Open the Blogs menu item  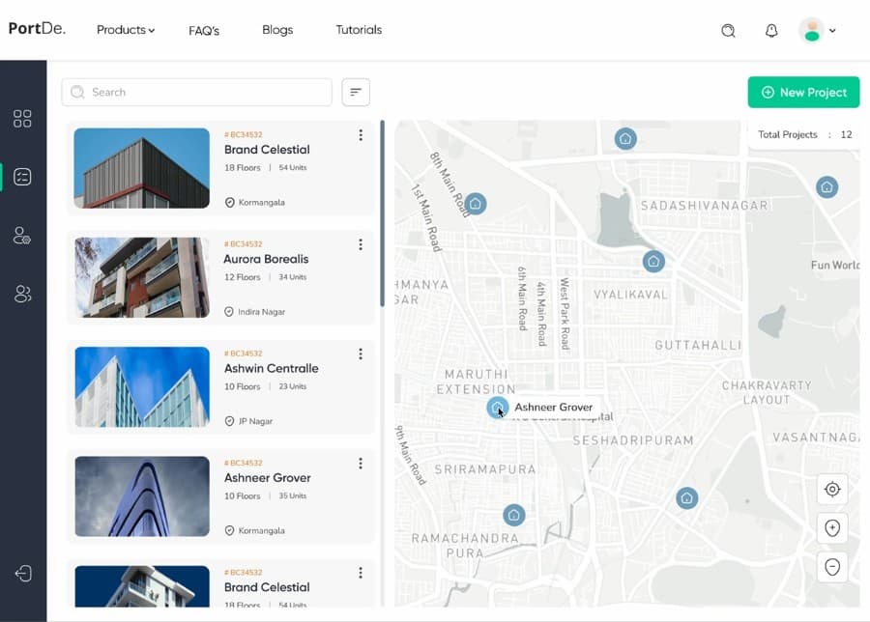tap(277, 30)
